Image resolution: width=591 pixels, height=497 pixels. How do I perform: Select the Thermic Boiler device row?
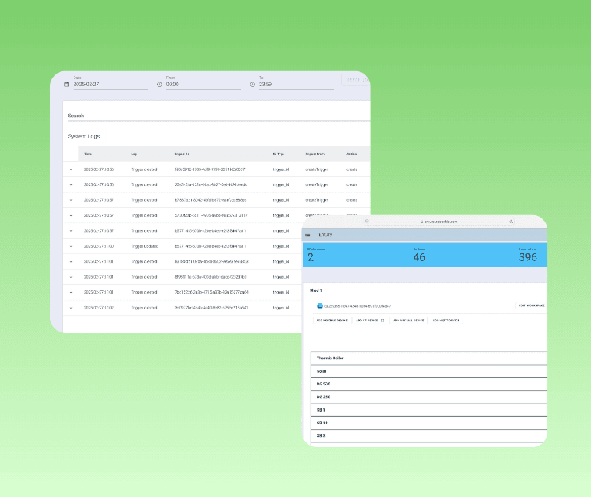tap(428, 359)
